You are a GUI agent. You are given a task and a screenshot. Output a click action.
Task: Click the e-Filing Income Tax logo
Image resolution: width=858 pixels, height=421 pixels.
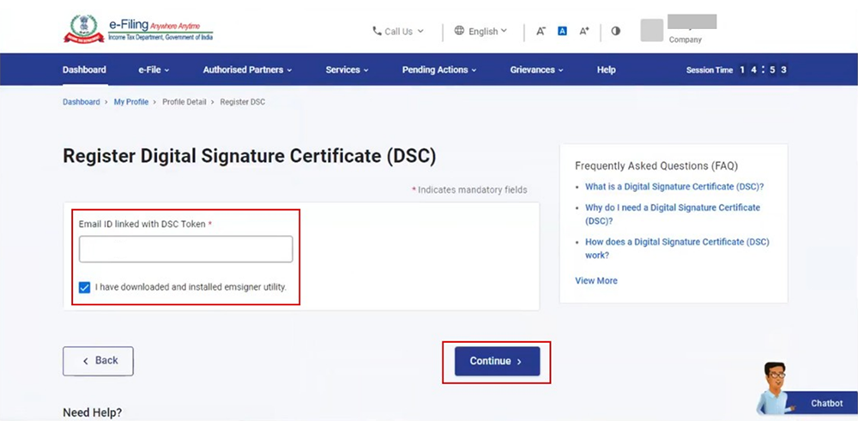point(138,29)
